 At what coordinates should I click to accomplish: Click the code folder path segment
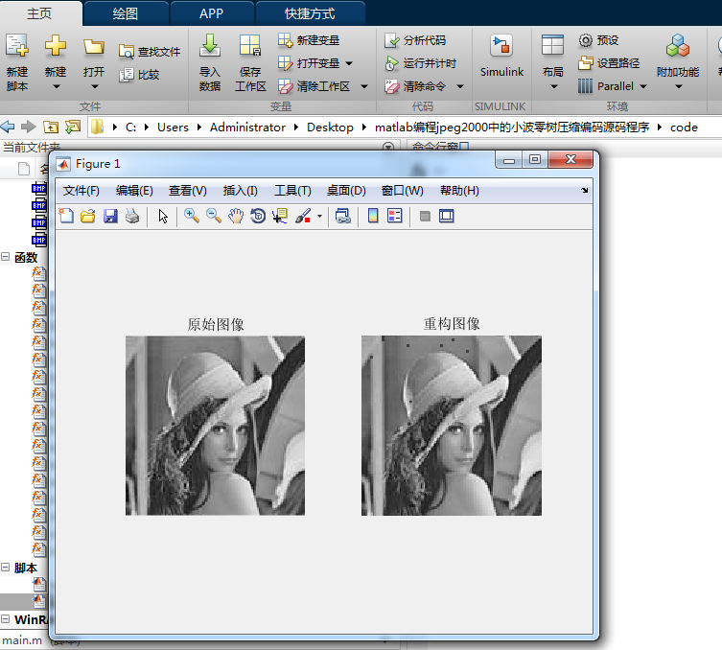[x=684, y=128]
